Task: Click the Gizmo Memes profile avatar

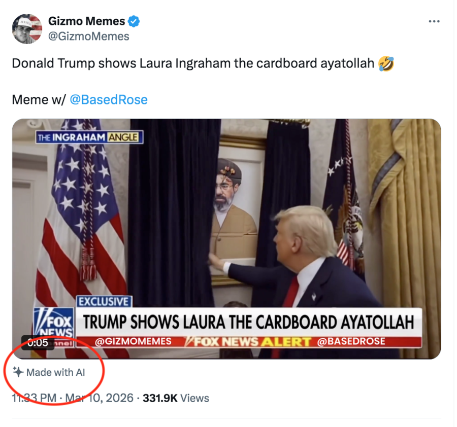Action: click(27, 29)
